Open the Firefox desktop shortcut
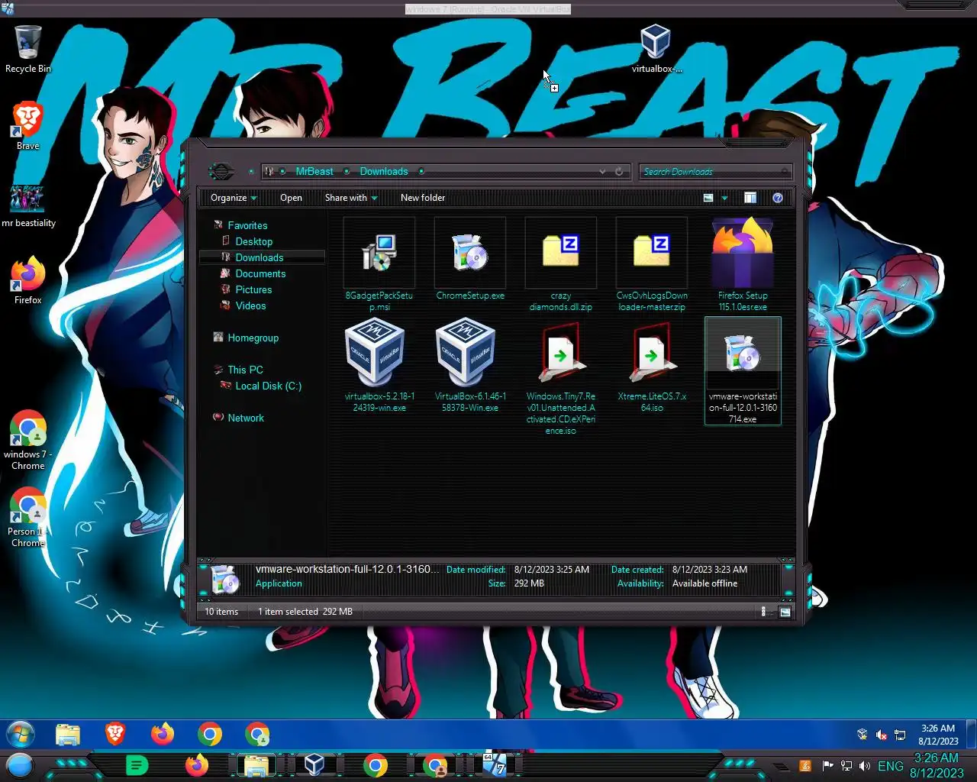The height and width of the screenshot is (782, 977). [x=27, y=280]
